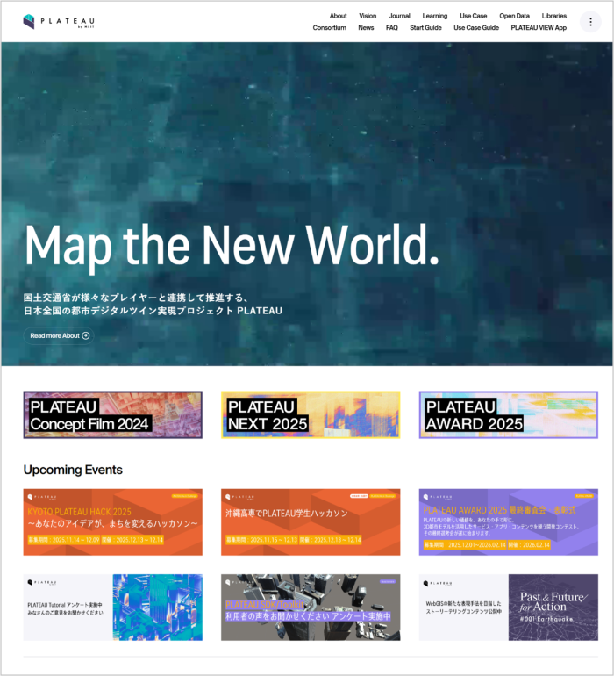This screenshot has width=614, height=676.
Task: Open the PLATEAU Concept Film 2024 banner
Action: (112, 414)
